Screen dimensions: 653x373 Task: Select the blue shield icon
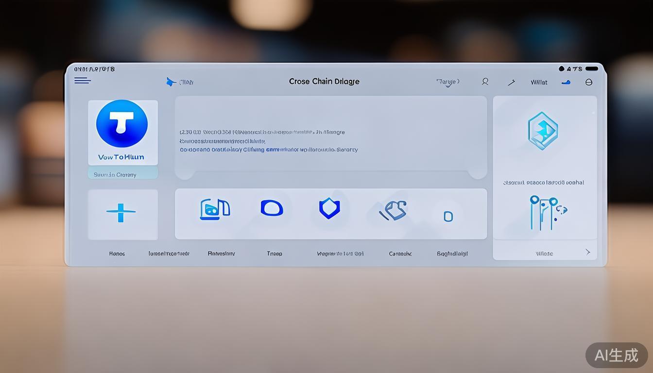[329, 208]
